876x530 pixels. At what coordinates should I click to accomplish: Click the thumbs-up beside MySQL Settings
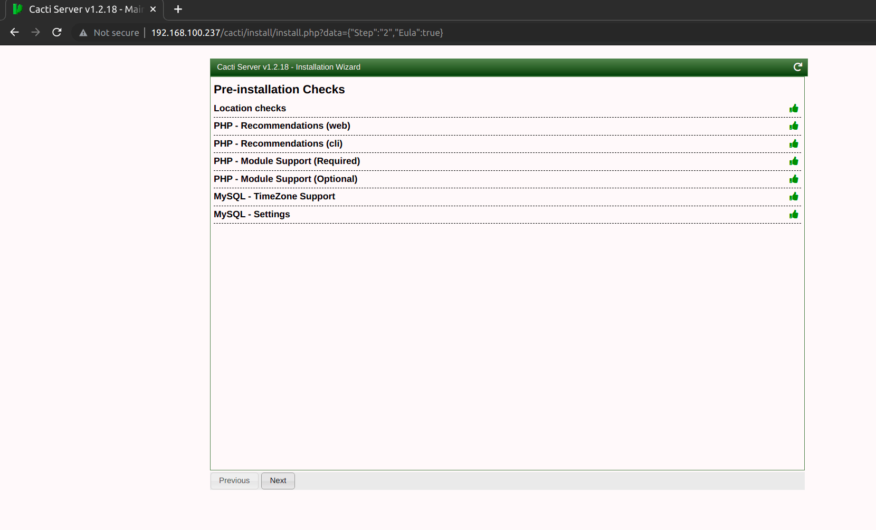pos(794,214)
